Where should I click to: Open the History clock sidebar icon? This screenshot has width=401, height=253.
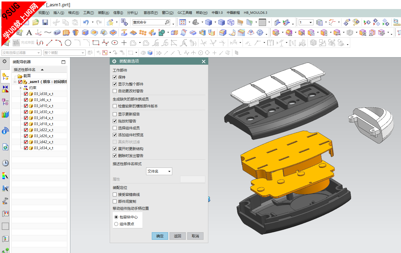point(5,163)
